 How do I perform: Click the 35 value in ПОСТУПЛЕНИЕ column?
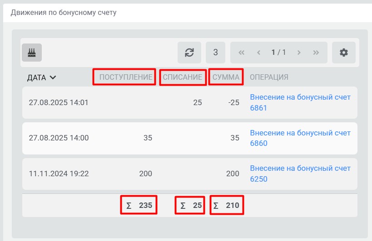[x=148, y=138]
